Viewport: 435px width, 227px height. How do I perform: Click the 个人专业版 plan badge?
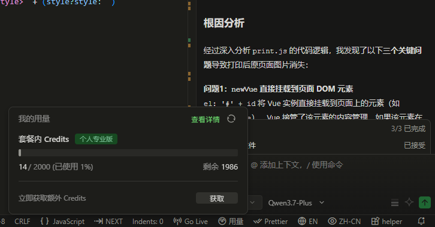click(x=96, y=139)
